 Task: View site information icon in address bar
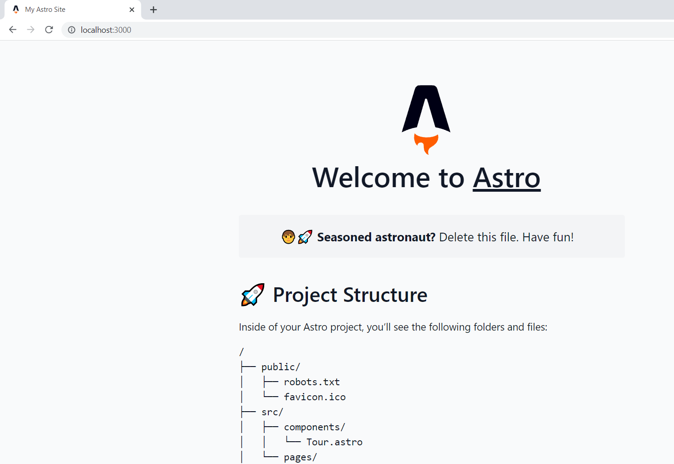71,30
